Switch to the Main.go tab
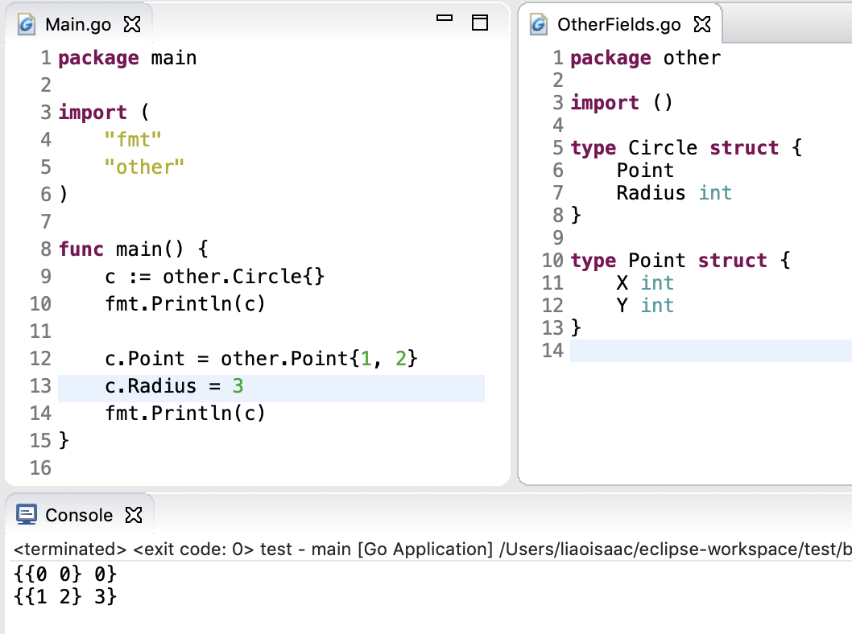The width and height of the screenshot is (852, 634). tap(77, 24)
